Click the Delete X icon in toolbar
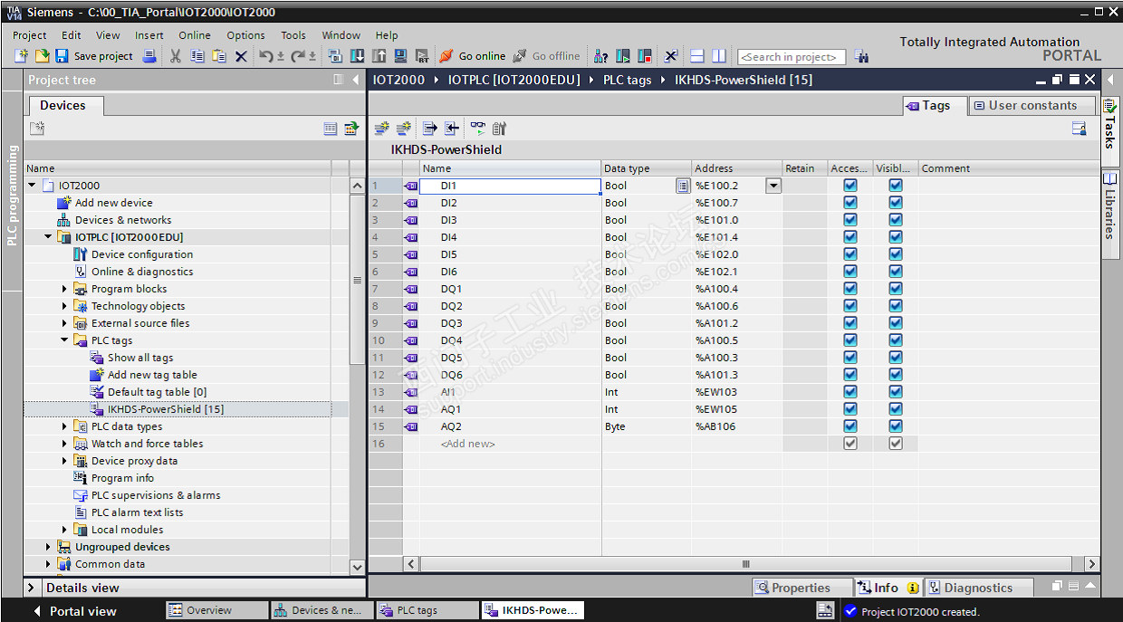 pos(241,56)
